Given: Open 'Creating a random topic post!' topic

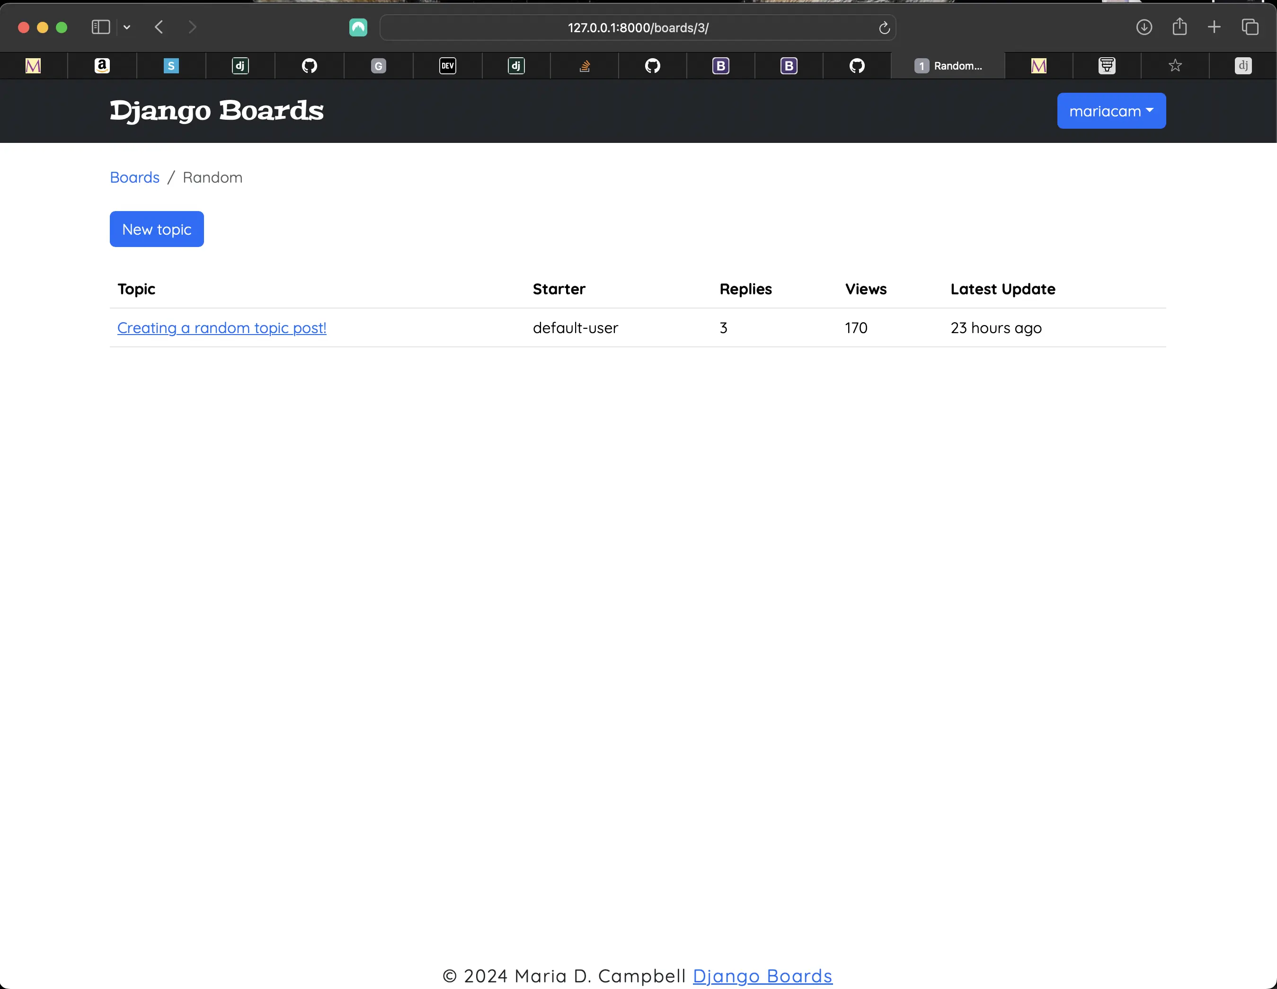Looking at the screenshot, I should click(x=222, y=328).
